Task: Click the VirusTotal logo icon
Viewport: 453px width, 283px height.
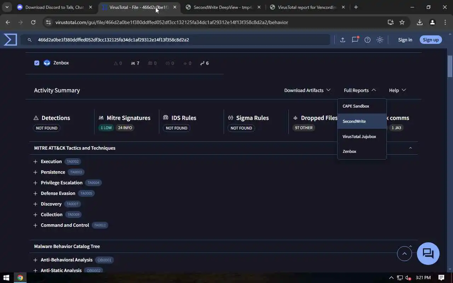Action: pyautogui.click(x=10, y=40)
